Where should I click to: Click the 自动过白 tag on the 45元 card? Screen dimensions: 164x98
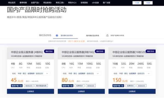[x=29, y=86]
